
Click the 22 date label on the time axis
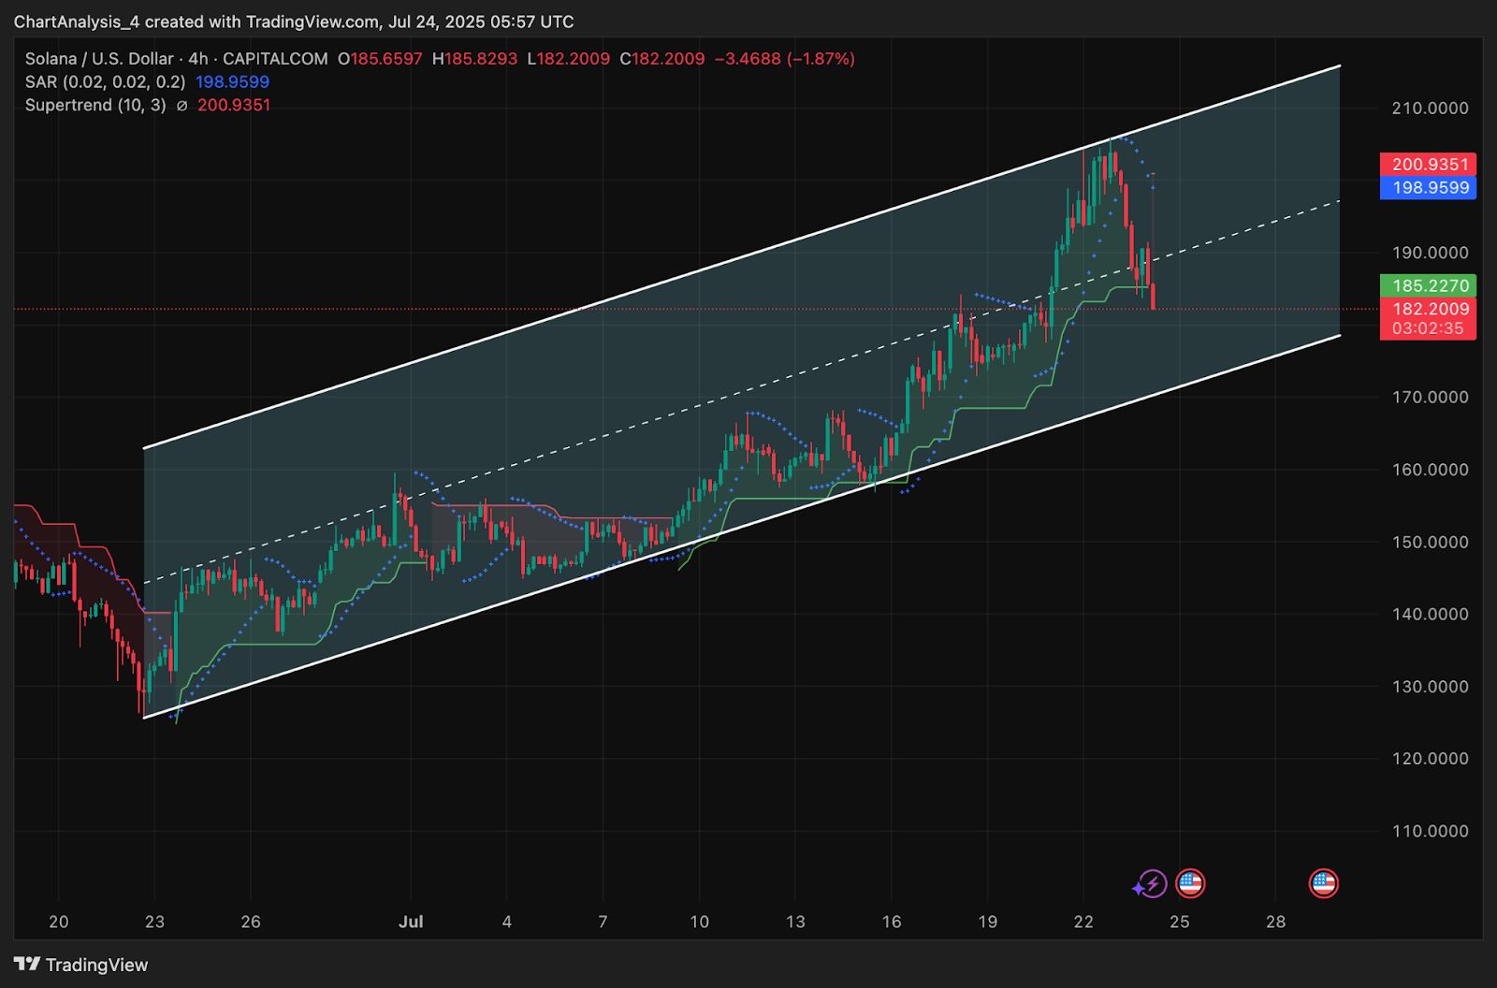click(x=1083, y=922)
